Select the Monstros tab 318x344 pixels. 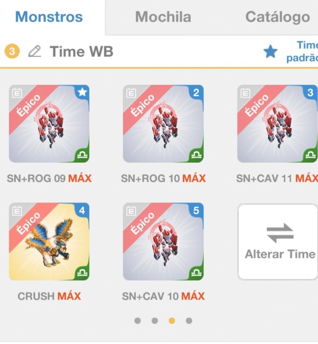coord(49,17)
